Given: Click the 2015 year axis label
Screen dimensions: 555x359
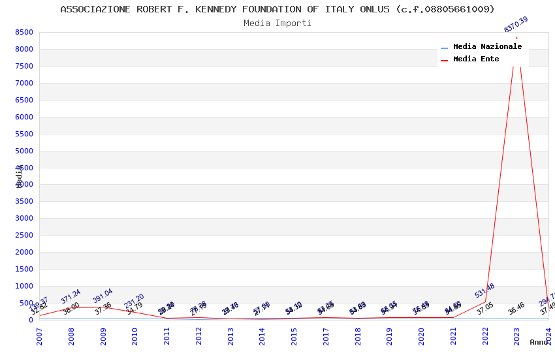Looking at the screenshot, I should [294, 336].
